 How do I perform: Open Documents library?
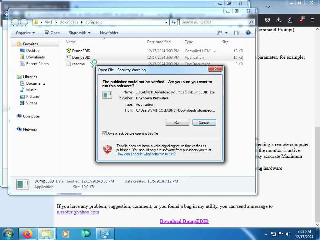pos(36,83)
